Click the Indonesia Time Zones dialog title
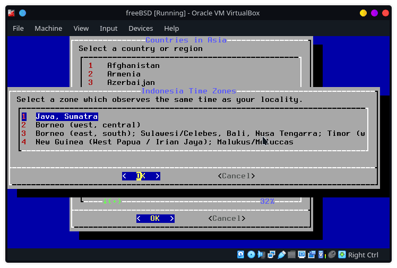The image size is (397, 268). pyautogui.click(x=188, y=91)
